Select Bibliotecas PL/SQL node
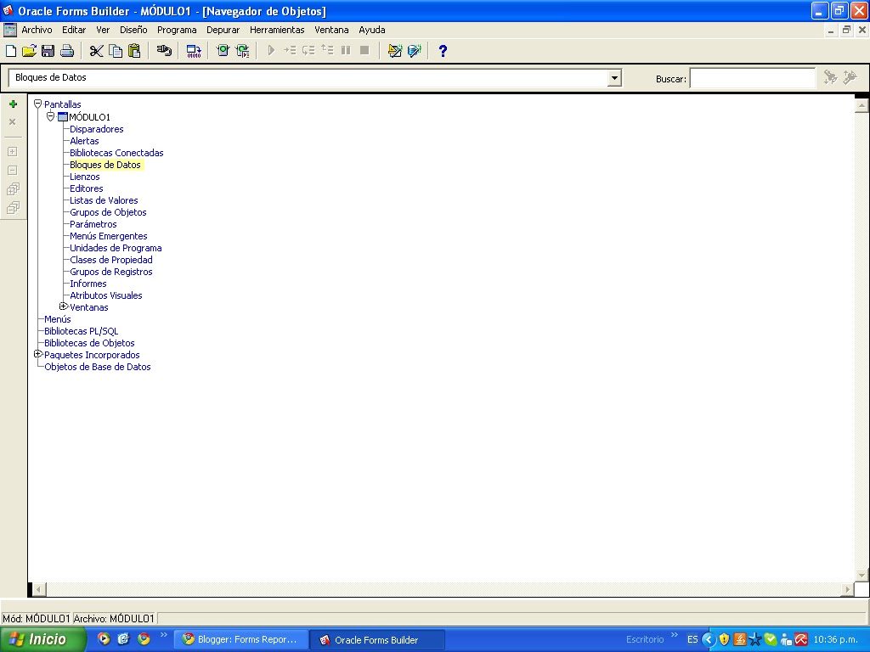 tap(81, 331)
